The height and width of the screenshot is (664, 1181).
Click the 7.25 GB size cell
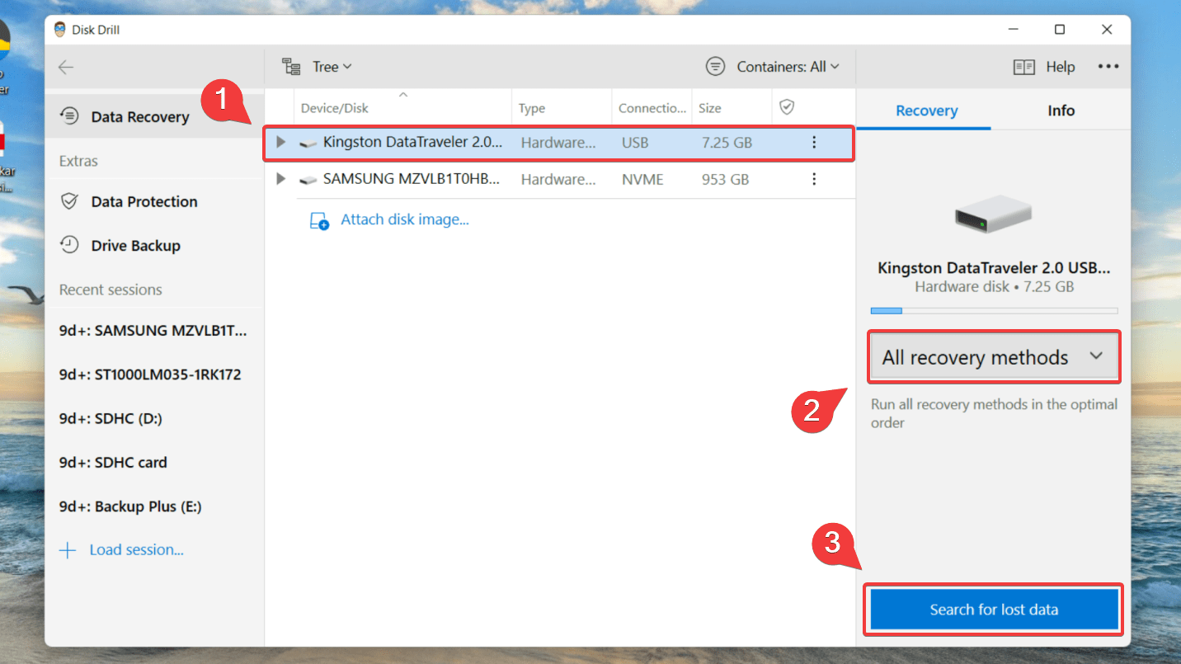(725, 143)
